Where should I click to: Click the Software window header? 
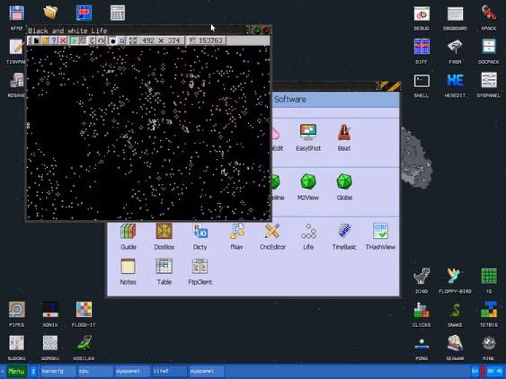coord(334,99)
